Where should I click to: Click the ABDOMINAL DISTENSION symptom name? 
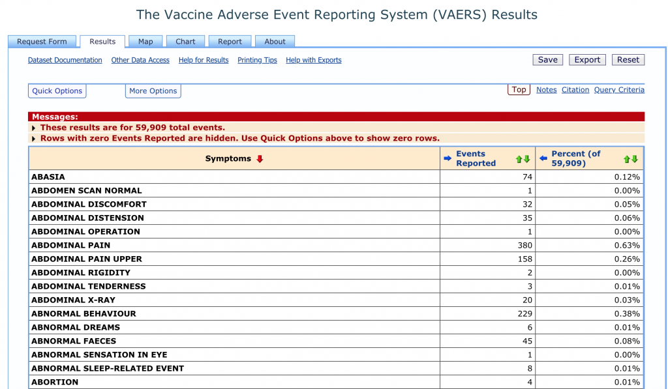click(88, 218)
